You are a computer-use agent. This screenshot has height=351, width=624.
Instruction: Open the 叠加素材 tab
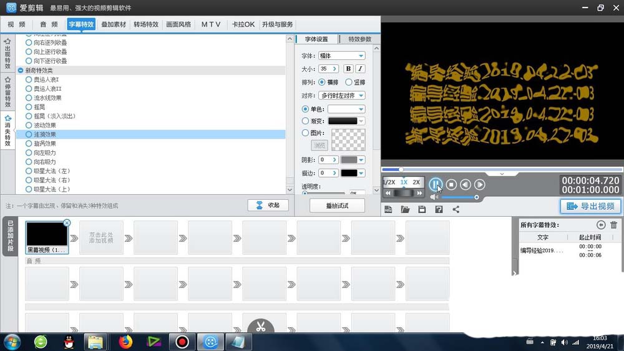coord(114,24)
